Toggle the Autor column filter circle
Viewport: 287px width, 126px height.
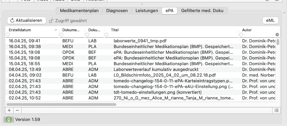pyautogui.click(x=241, y=35)
